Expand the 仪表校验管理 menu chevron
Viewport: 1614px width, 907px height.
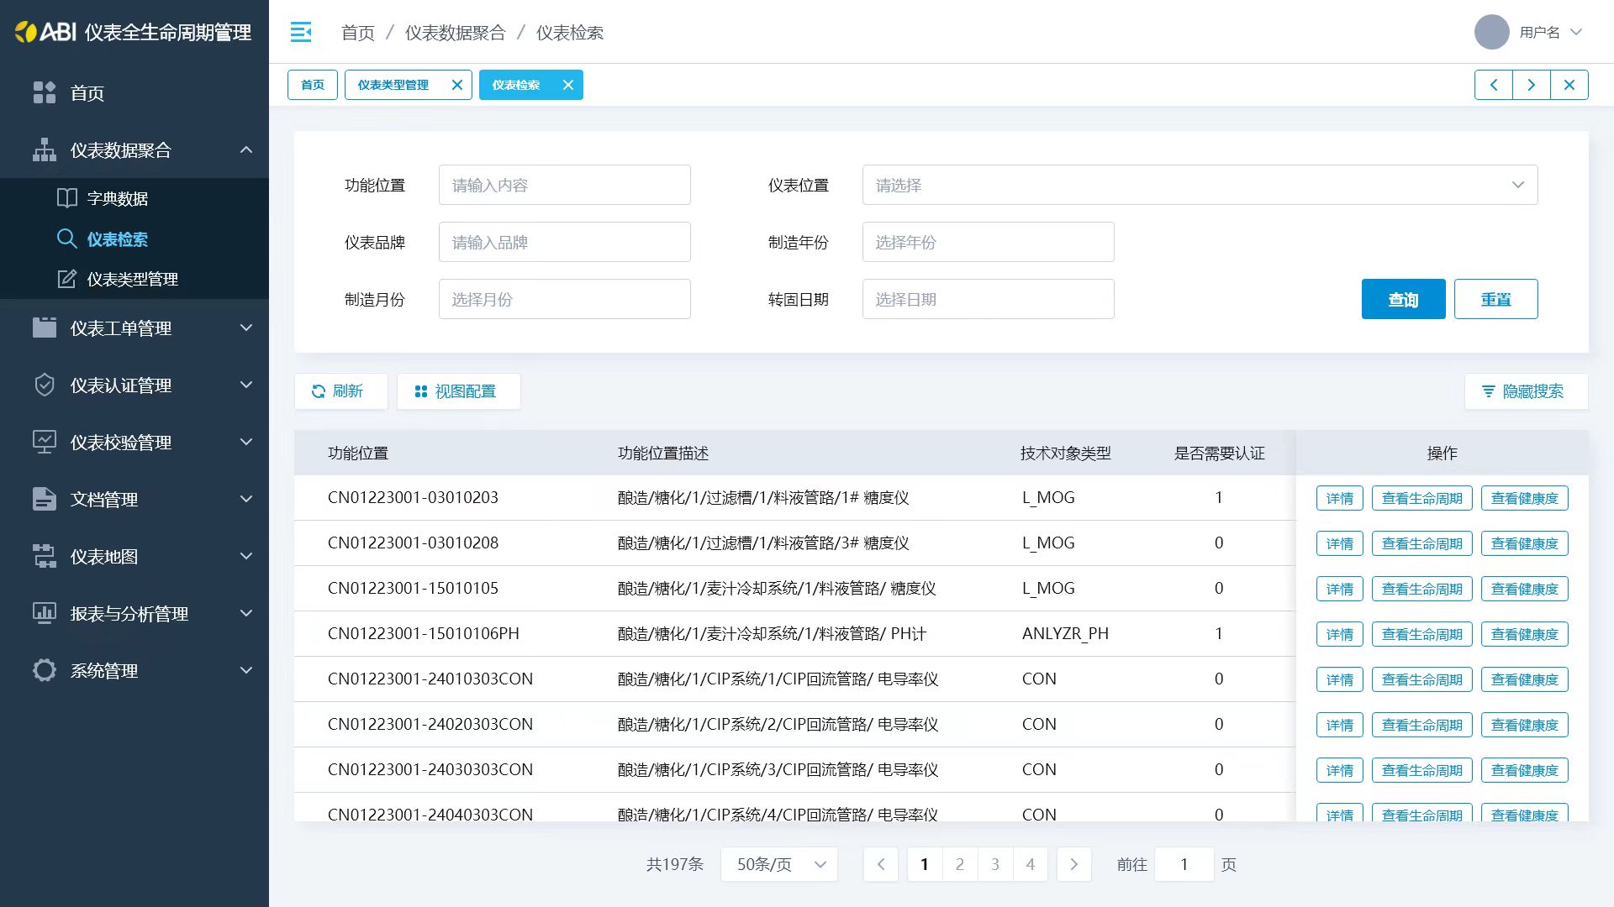coord(246,442)
